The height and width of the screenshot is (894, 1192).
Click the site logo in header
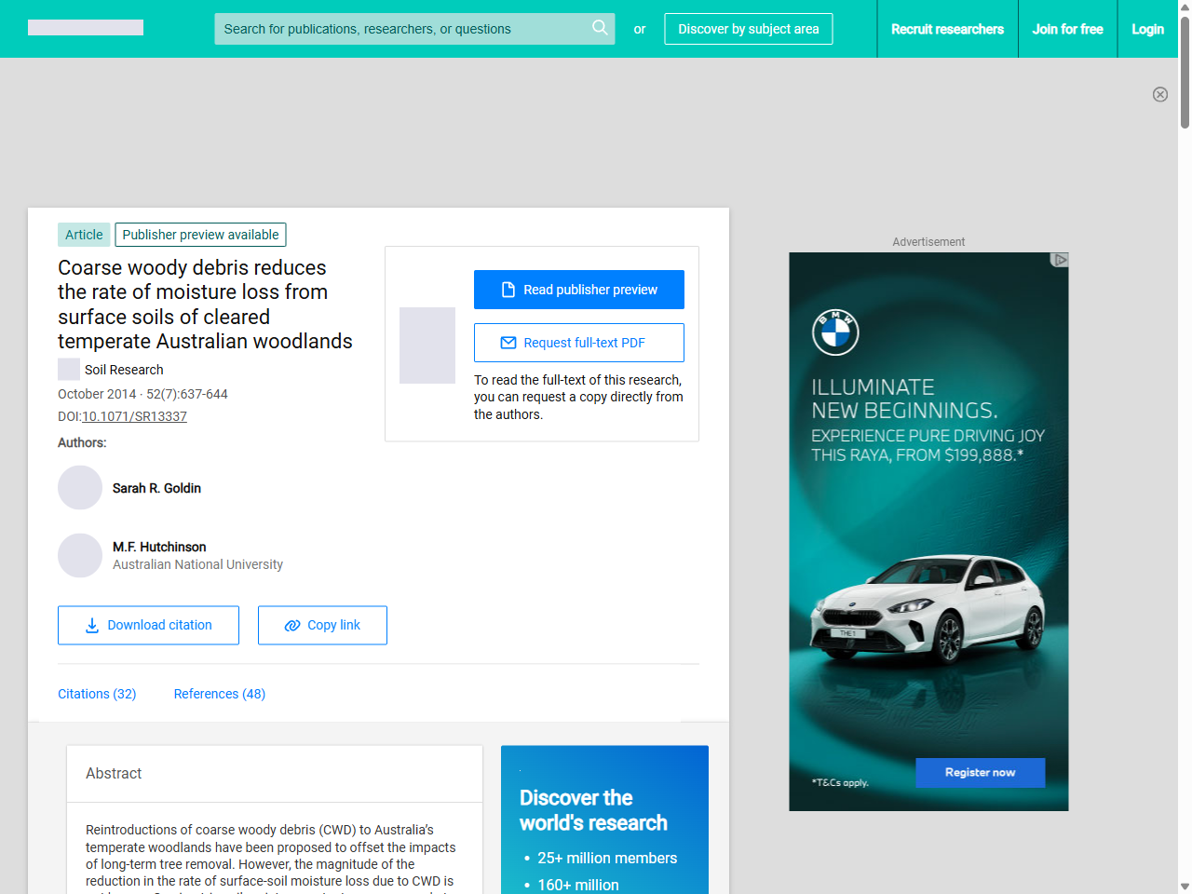click(86, 28)
